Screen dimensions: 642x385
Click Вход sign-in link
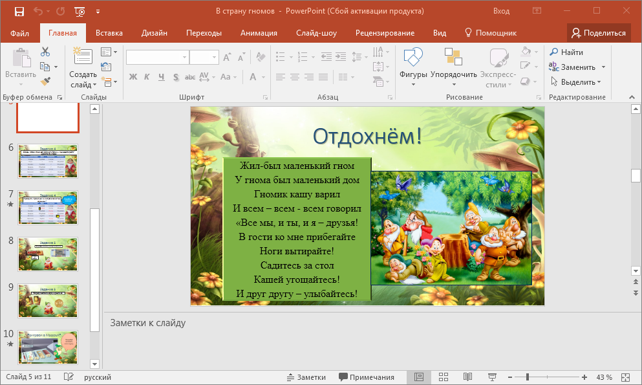[501, 11]
